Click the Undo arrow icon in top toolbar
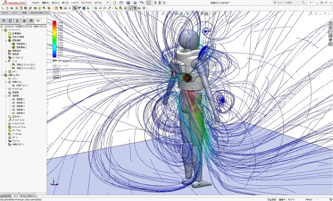 pyautogui.click(x=142, y=3)
